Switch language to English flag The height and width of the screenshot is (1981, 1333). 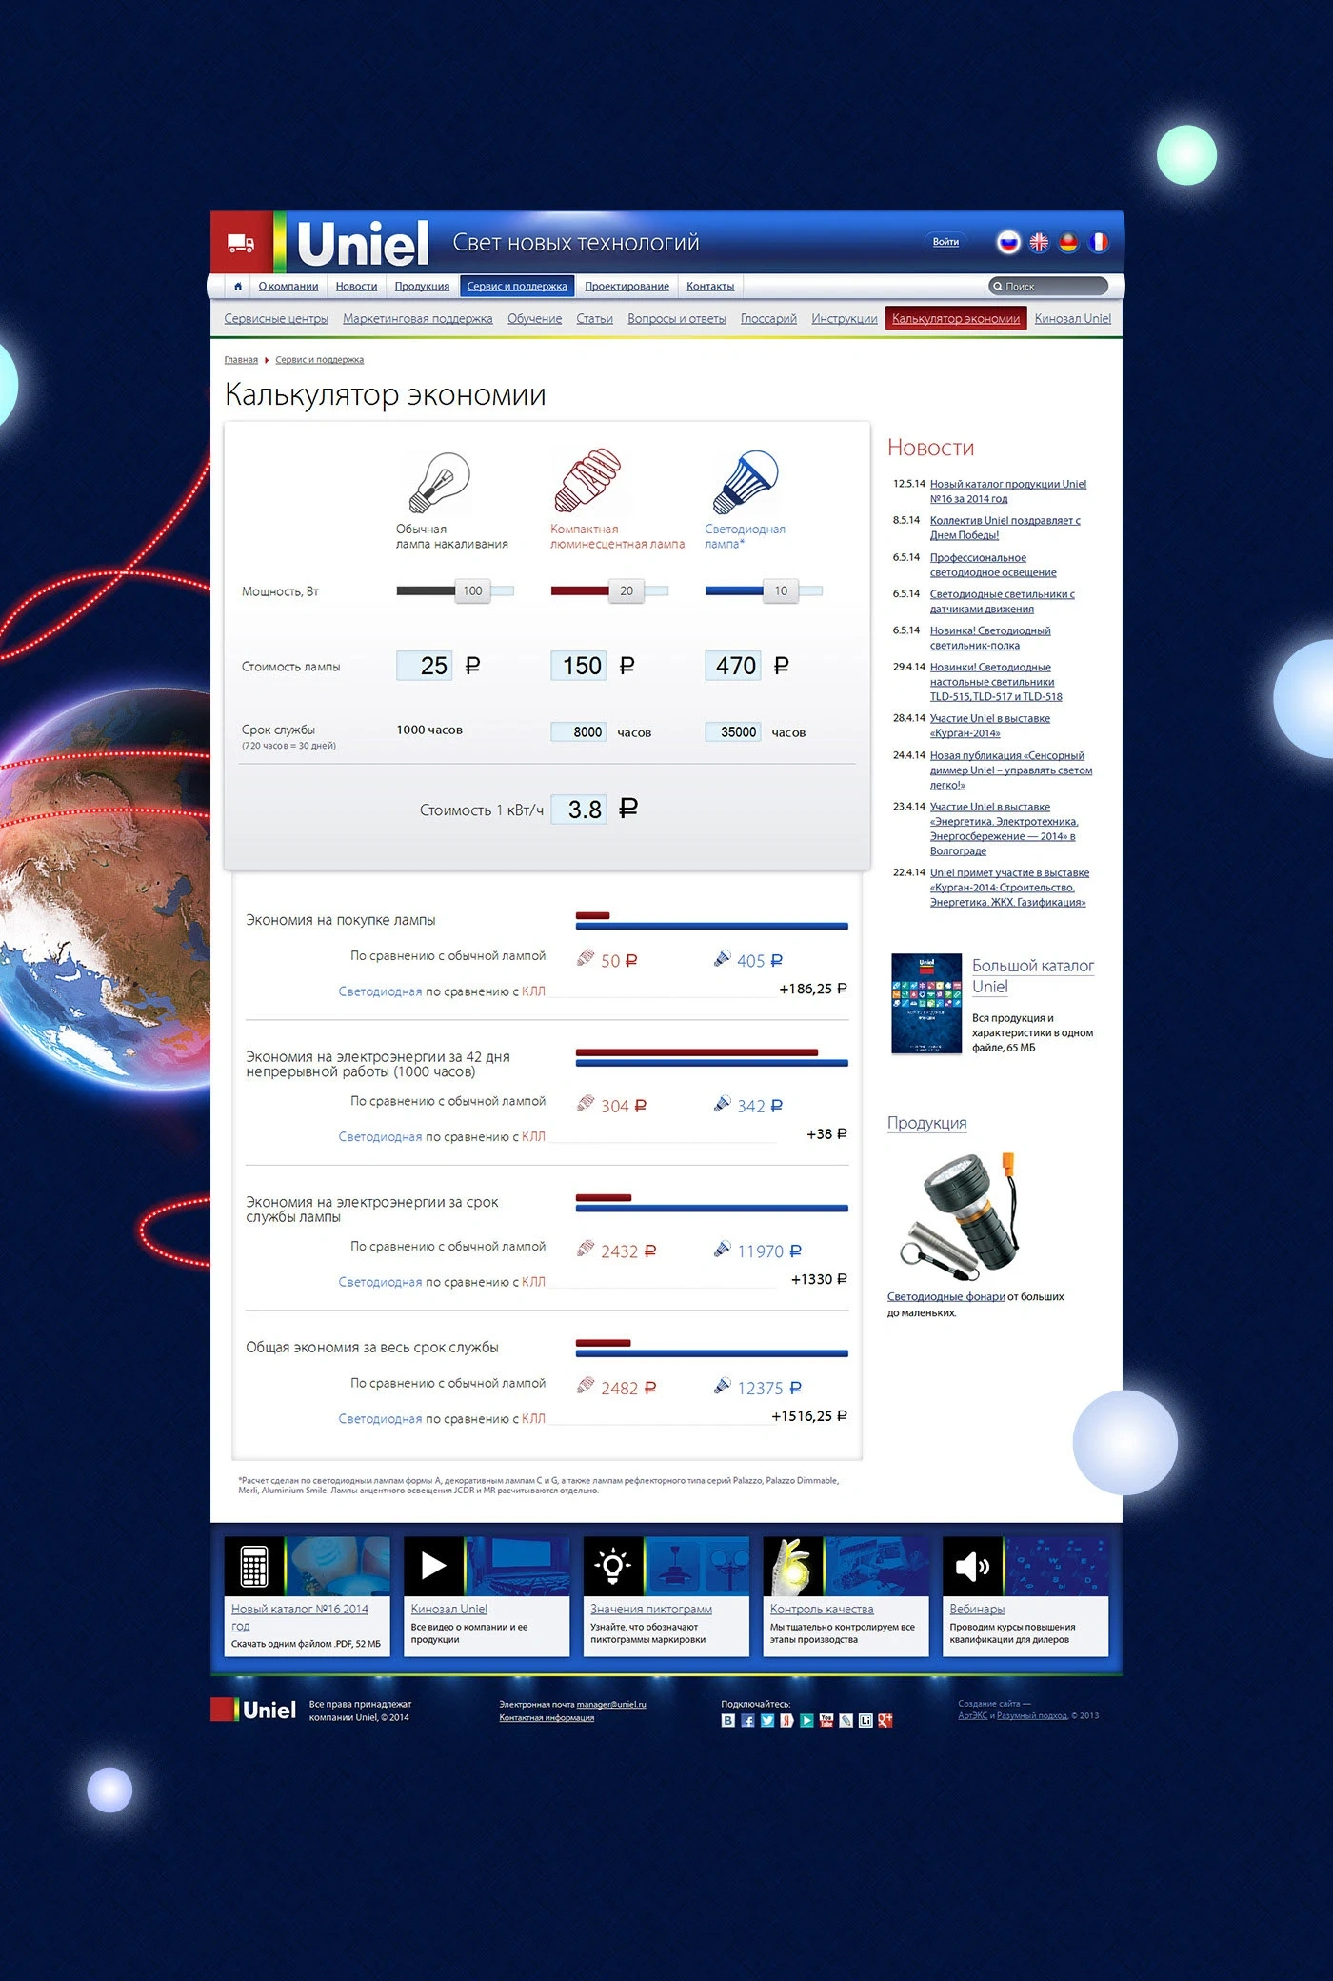click(1039, 242)
